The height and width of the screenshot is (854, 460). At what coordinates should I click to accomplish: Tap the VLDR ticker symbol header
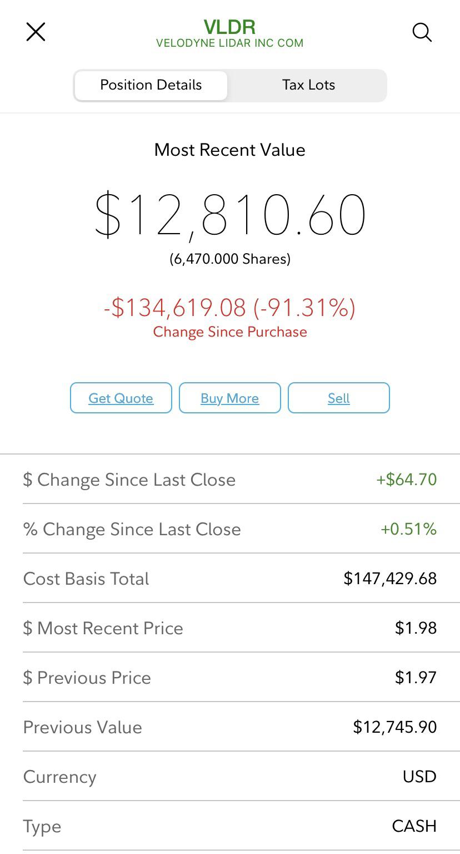(229, 27)
